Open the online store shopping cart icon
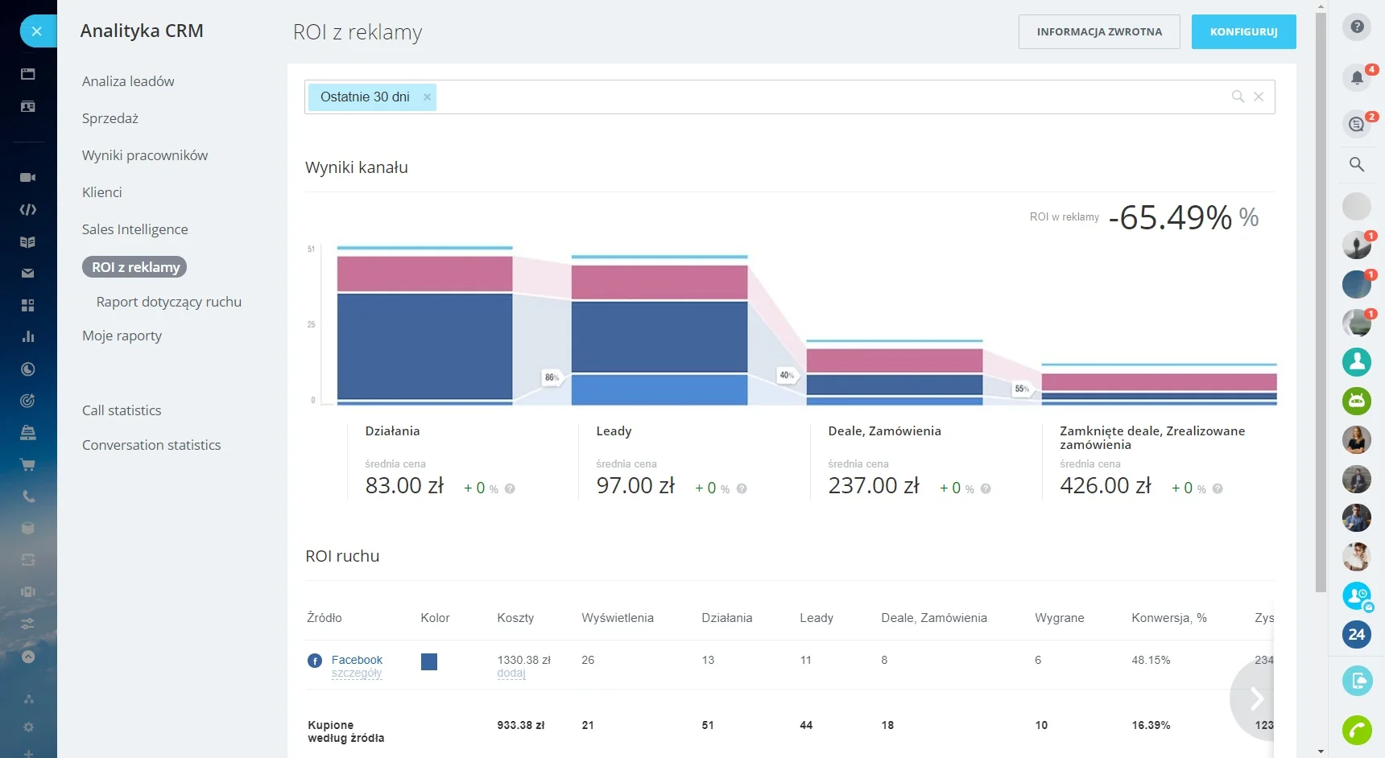The height and width of the screenshot is (758, 1385). point(28,464)
